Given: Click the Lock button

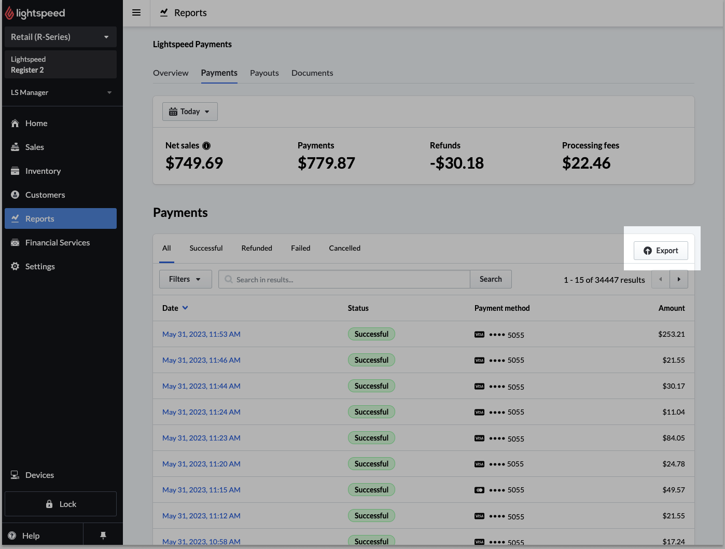Looking at the screenshot, I should [61, 504].
